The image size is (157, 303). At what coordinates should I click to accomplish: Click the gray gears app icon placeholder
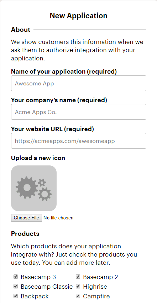34,188
